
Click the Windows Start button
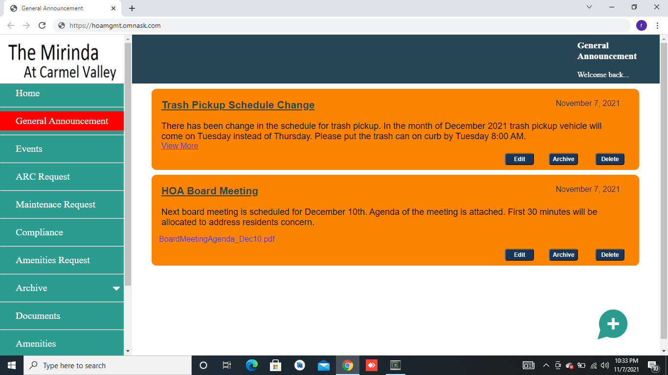(x=12, y=365)
